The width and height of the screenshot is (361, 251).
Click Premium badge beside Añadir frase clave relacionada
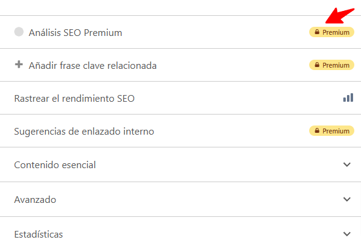332,65
